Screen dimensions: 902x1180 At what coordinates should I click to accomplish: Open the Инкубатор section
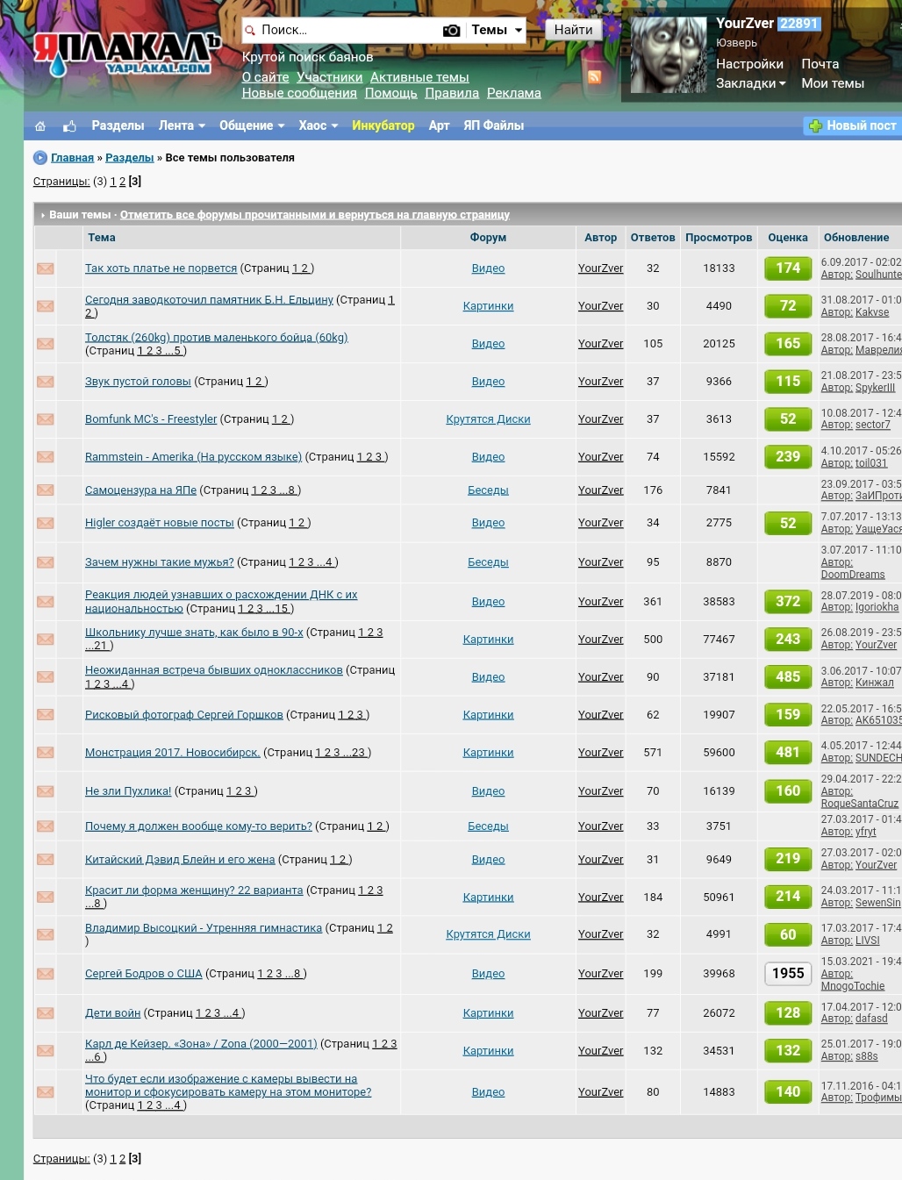[383, 126]
